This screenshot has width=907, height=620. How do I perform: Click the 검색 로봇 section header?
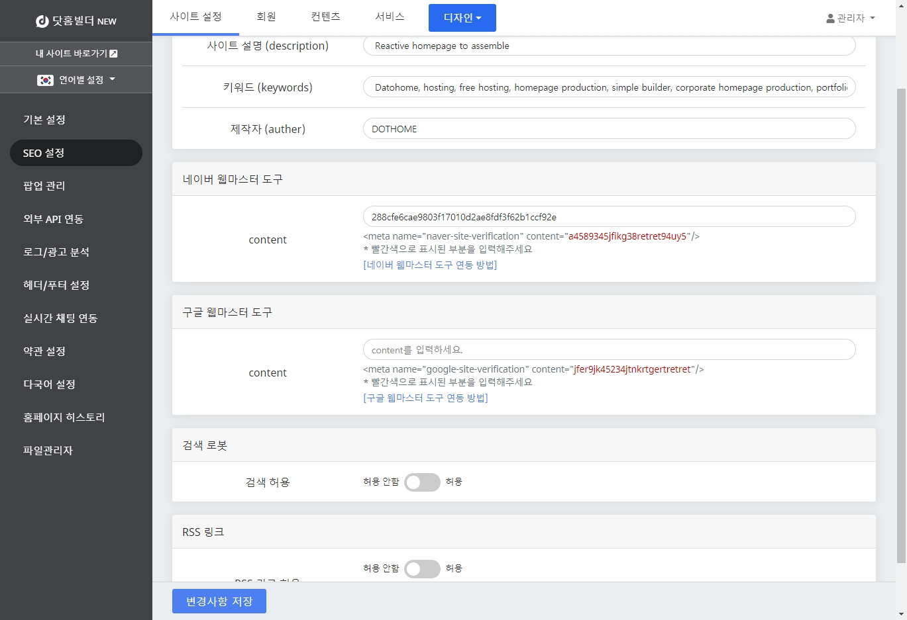pos(524,445)
